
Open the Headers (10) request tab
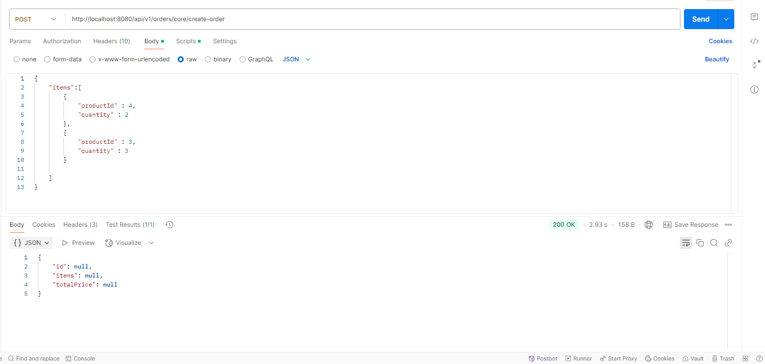[112, 41]
